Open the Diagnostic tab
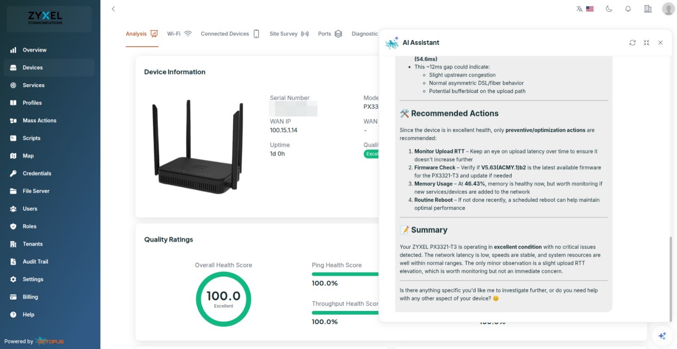 pos(365,34)
